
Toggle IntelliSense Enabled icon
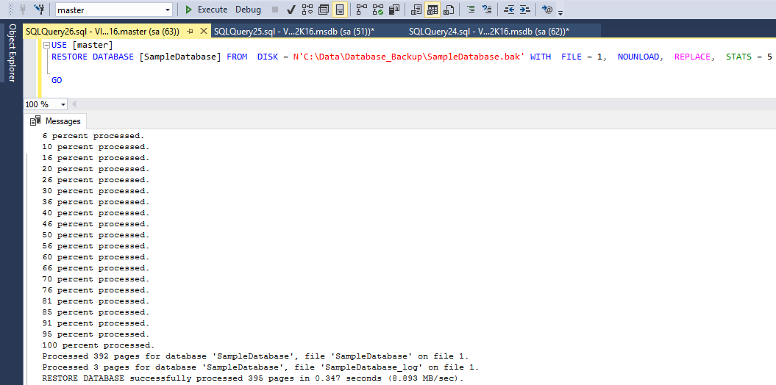click(340, 10)
